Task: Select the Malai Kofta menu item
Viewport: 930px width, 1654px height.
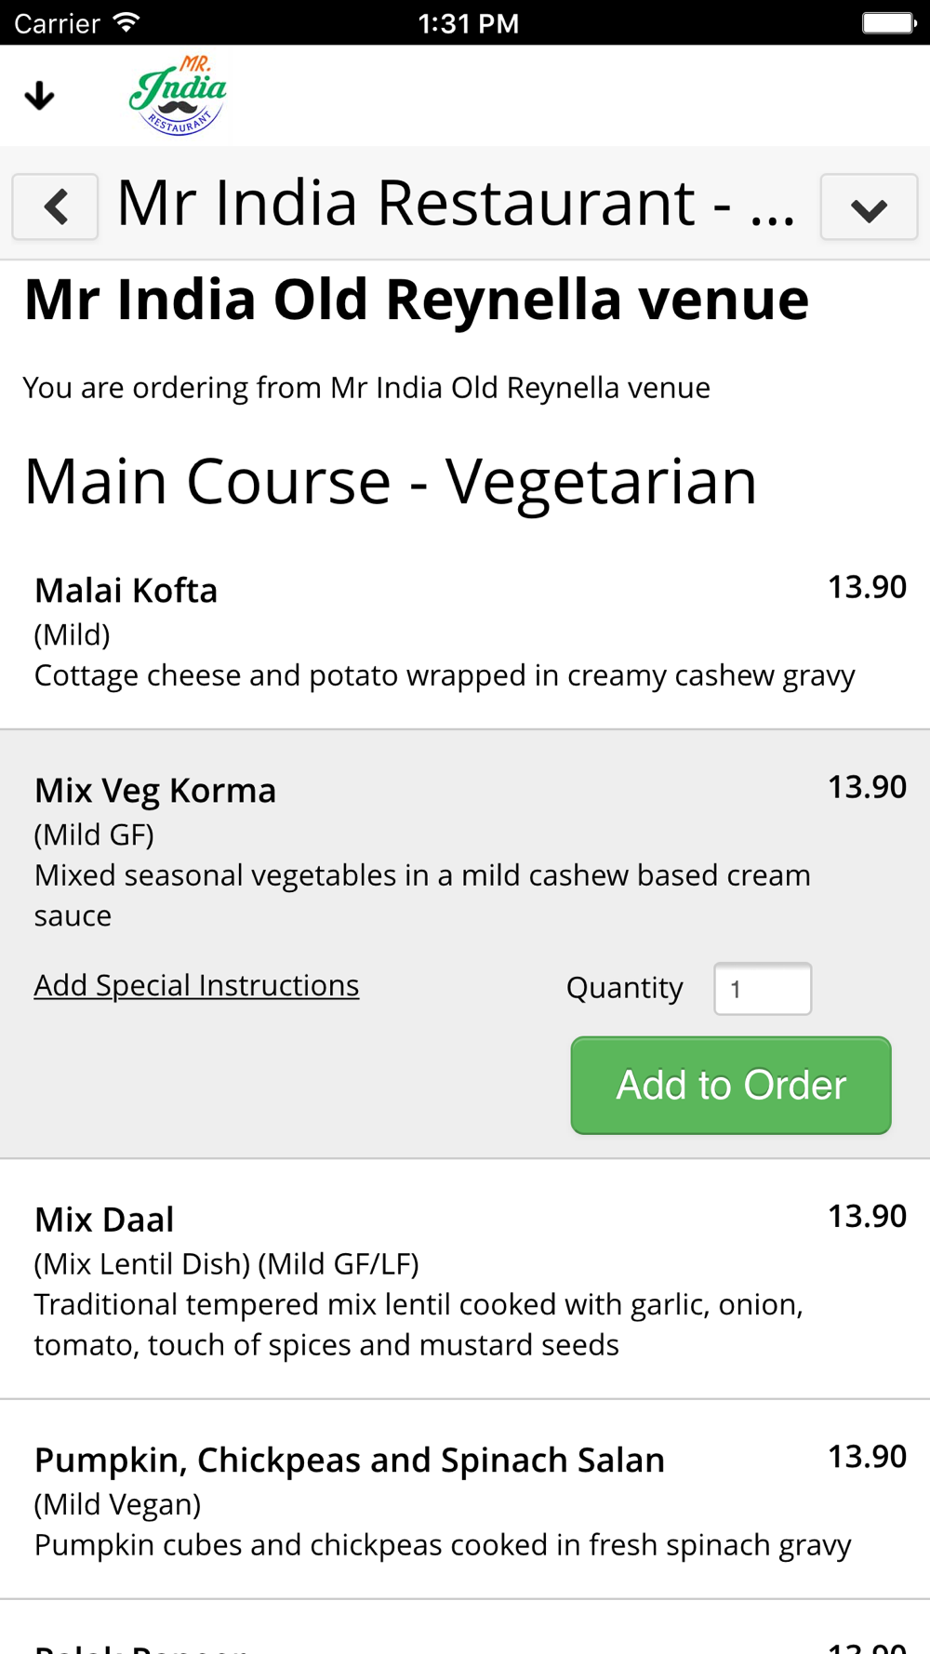Action: (465, 632)
